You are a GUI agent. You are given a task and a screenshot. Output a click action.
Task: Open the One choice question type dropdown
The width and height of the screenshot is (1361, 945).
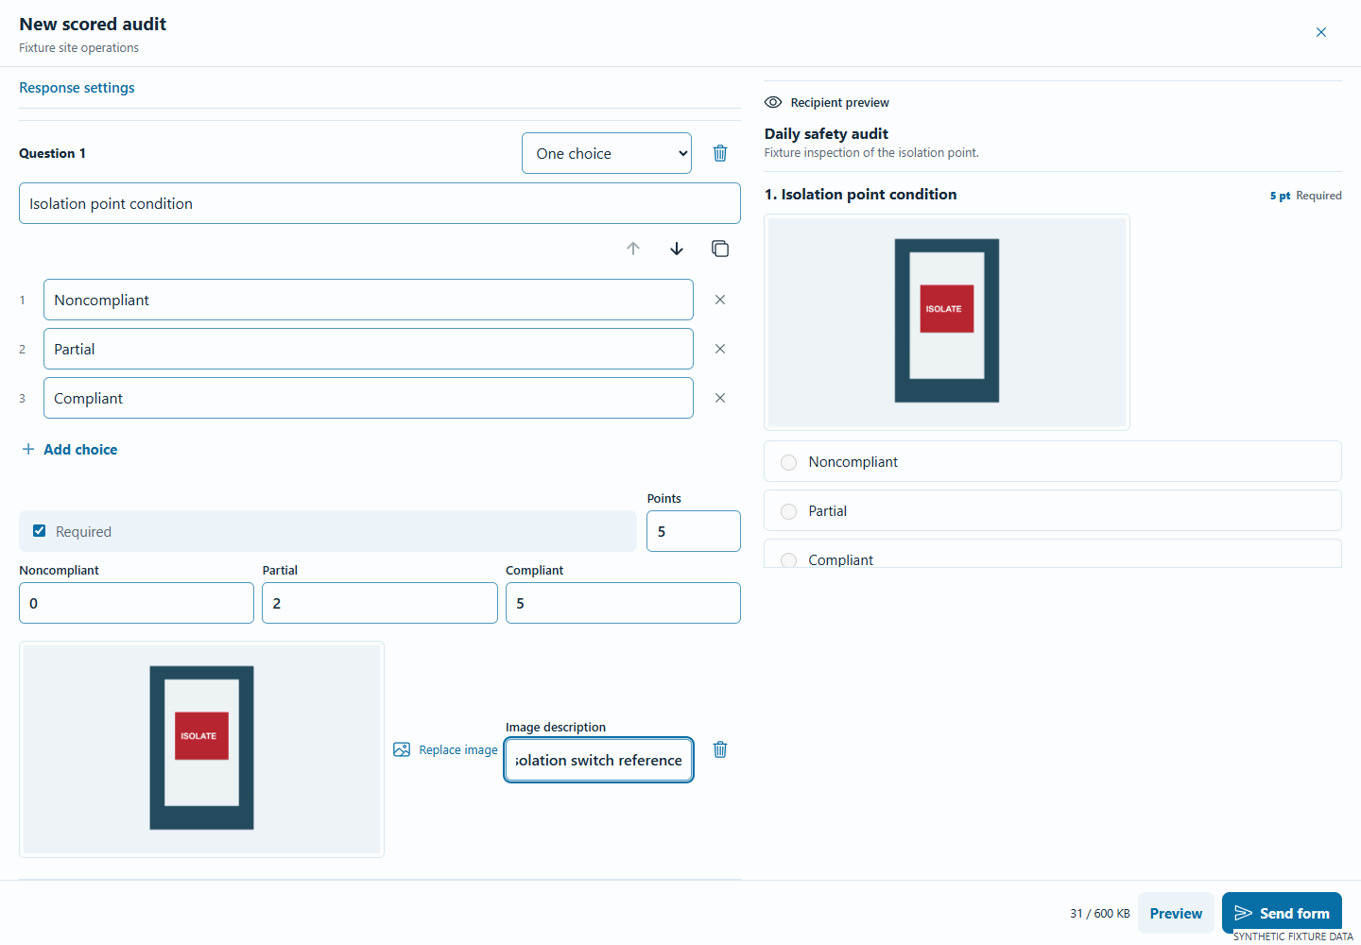pyautogui.click(x=607, y=153)
